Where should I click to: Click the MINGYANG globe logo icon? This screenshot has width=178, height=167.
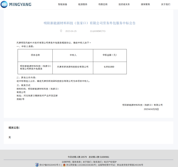4,4
